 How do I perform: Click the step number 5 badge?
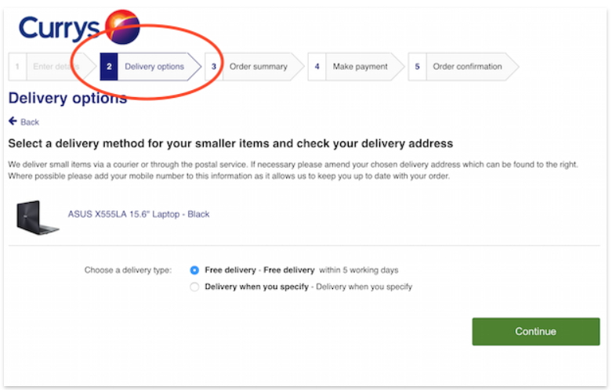(x=417, y=67)
